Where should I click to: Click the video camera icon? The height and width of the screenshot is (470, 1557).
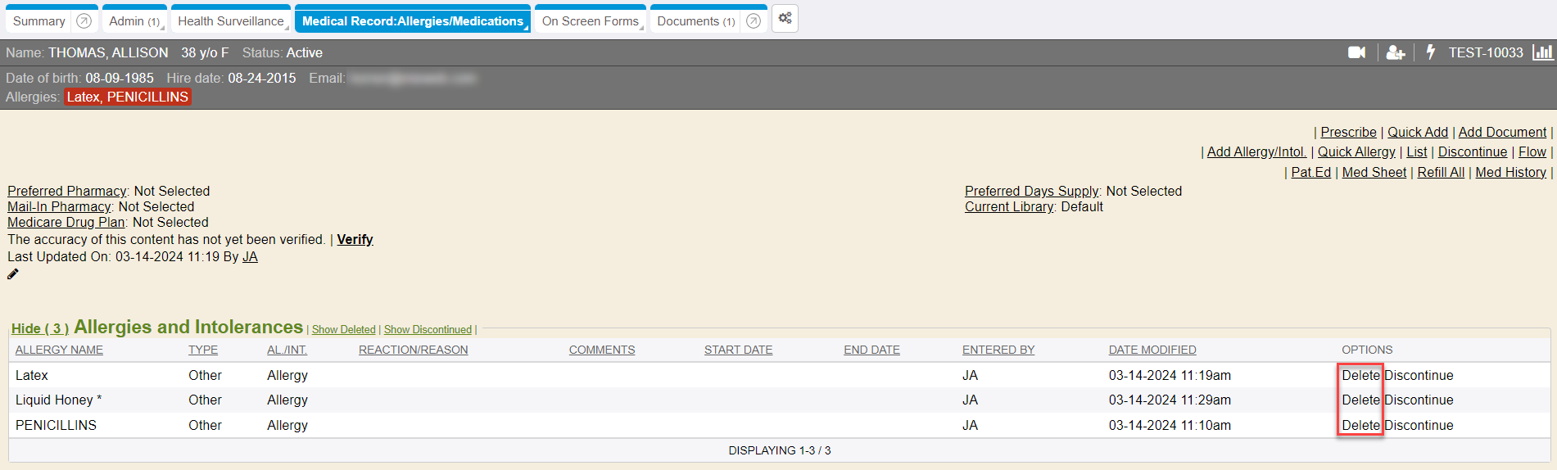coord(1356,52)
